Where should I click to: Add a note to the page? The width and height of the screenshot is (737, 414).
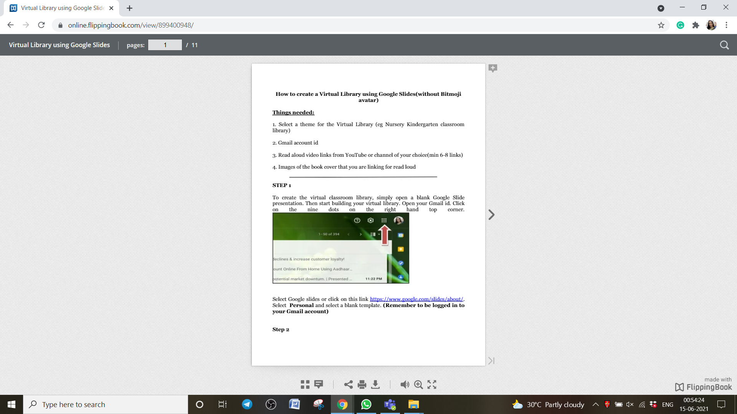[493, 68]
